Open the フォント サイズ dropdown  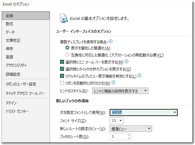point(120,121)
